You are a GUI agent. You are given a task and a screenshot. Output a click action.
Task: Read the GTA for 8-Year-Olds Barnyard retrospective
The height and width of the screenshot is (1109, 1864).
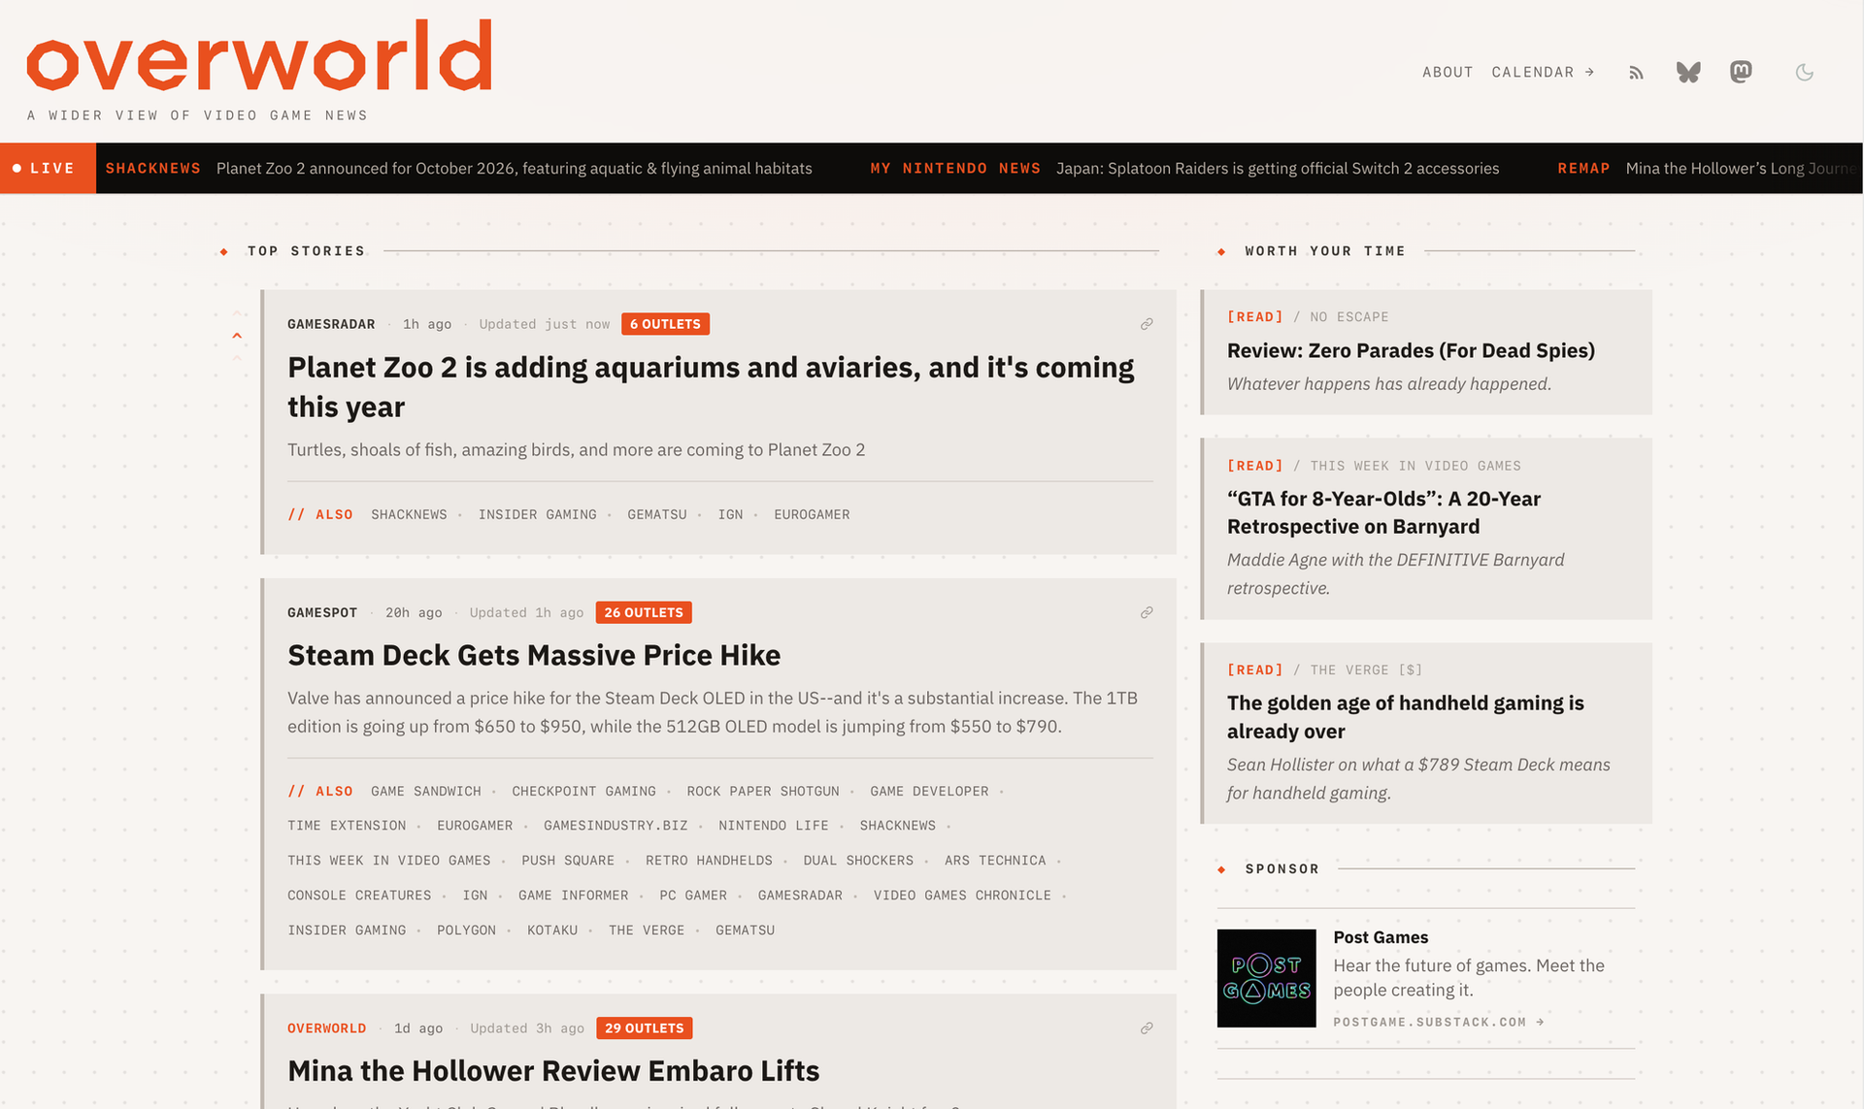coord(1426,529)
